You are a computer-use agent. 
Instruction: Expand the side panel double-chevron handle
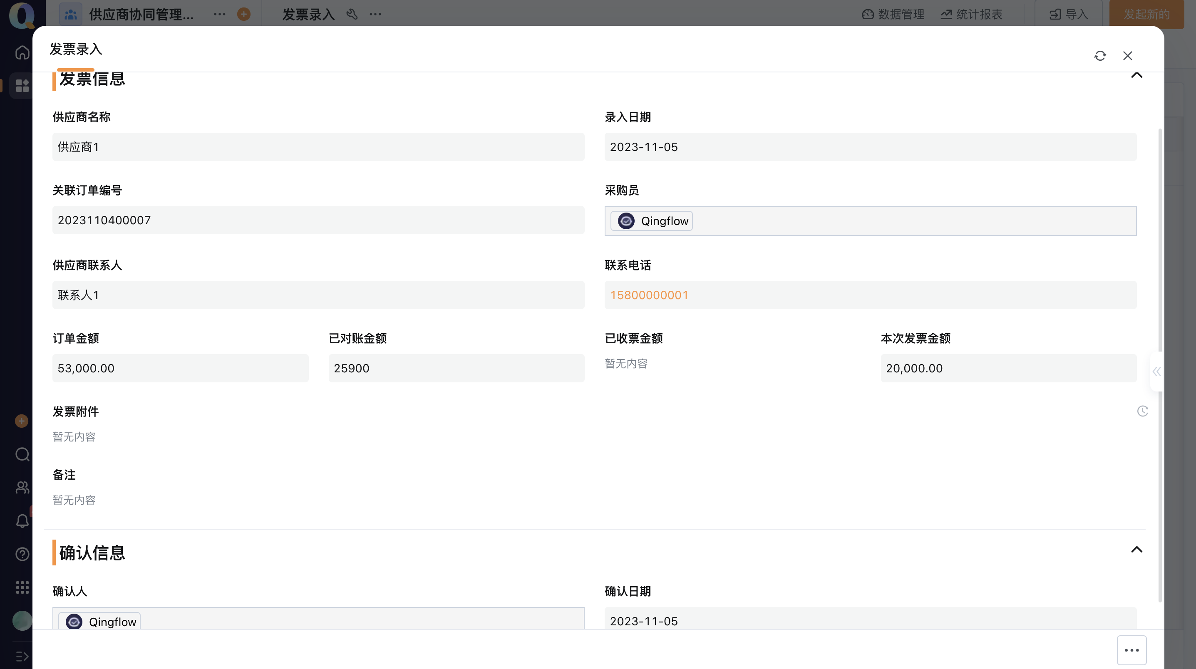(1156, 372)
